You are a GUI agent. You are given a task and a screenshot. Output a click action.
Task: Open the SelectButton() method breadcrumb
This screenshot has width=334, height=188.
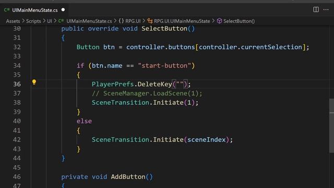coord(239,21)
